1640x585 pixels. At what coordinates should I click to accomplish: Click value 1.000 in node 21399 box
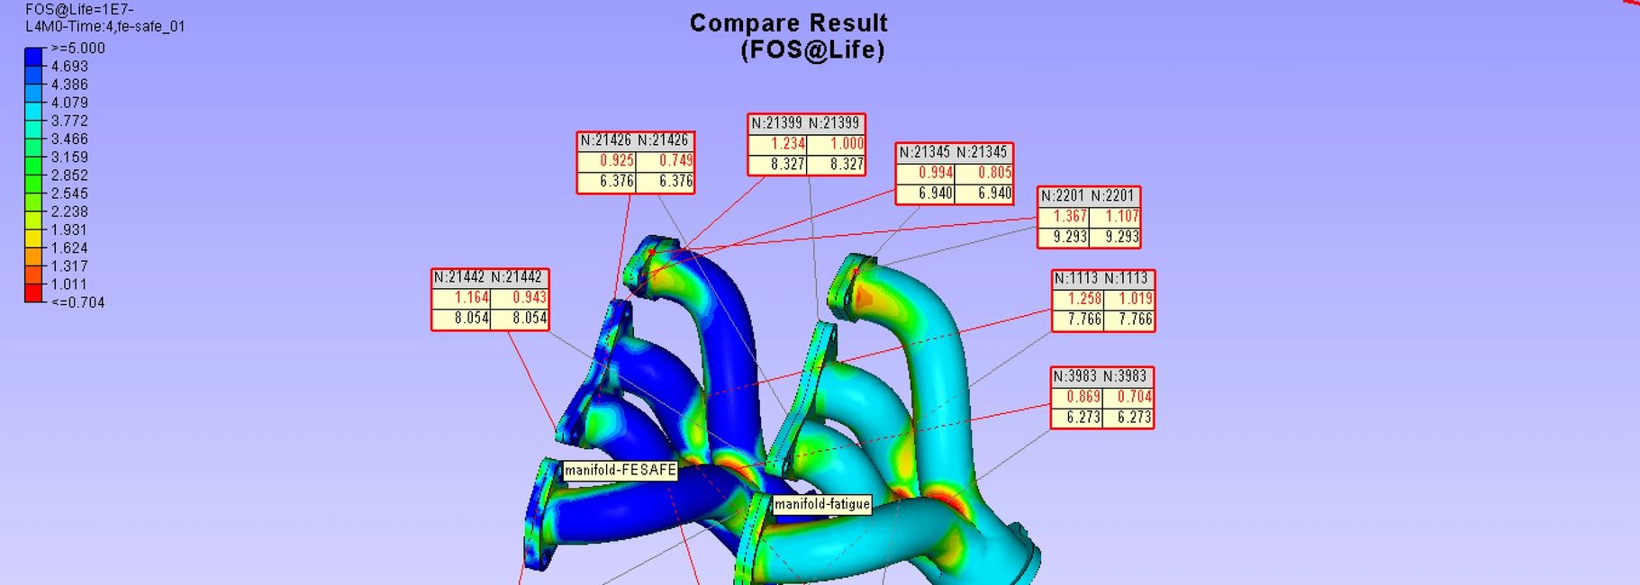[847, 143]
